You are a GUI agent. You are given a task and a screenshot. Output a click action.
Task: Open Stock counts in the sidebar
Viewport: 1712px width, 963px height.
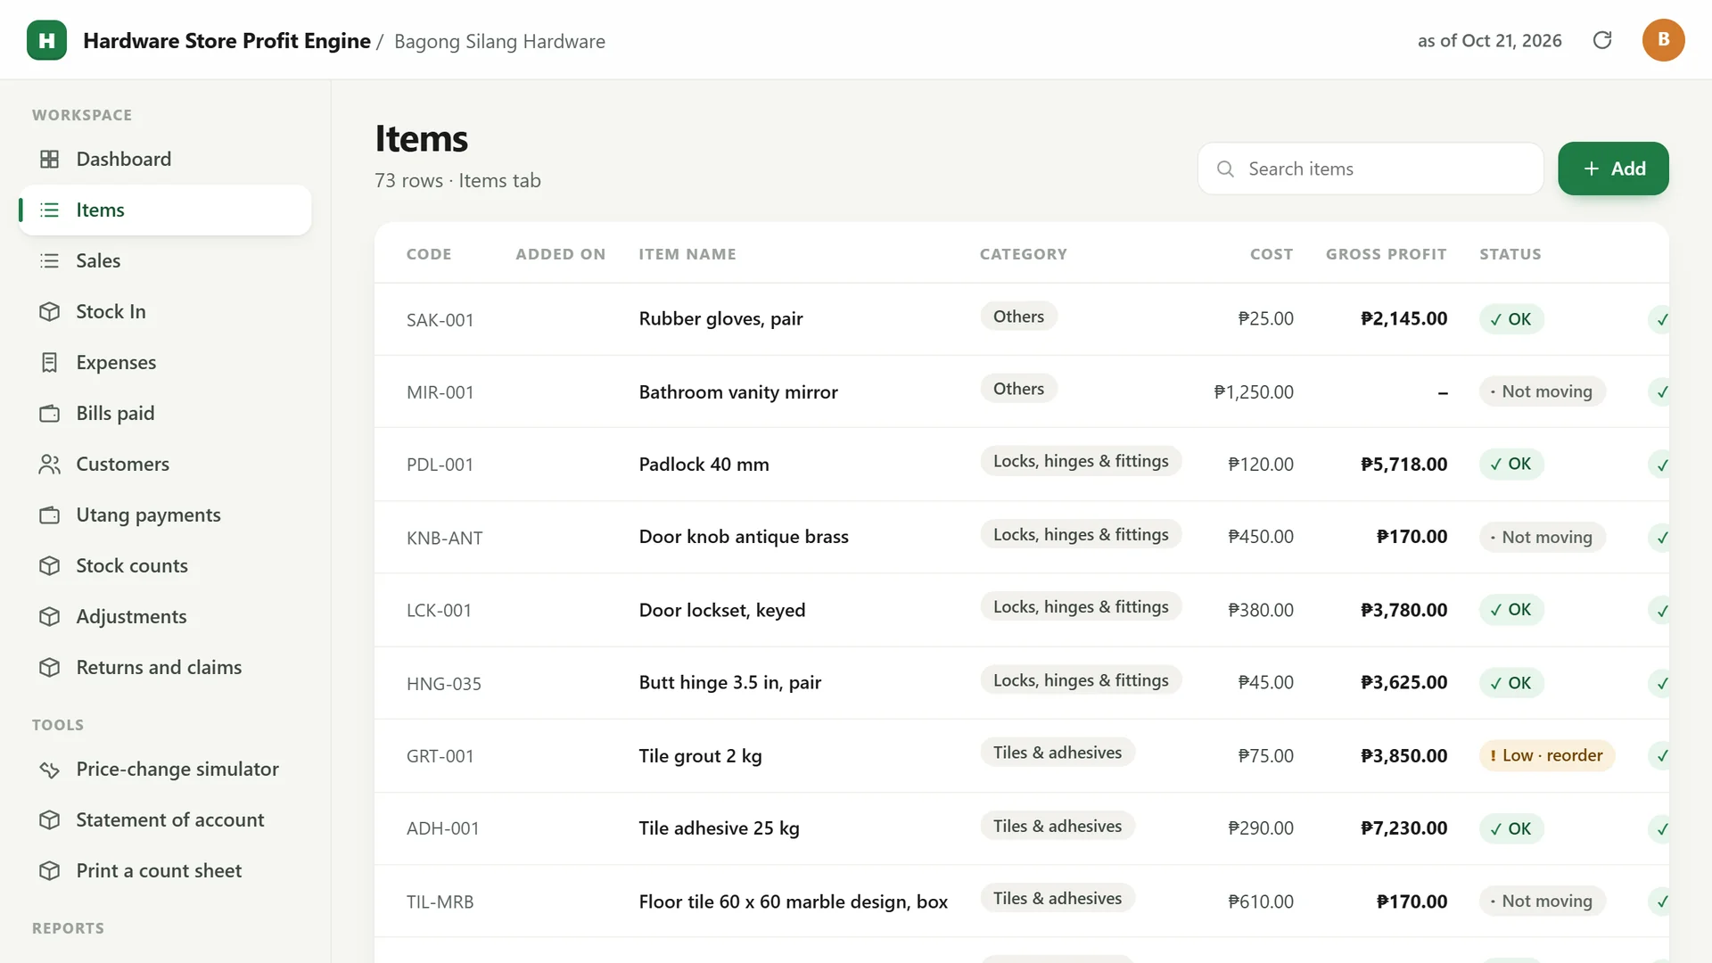tap(165, 565)
